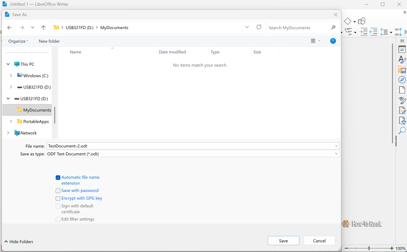Sort files by the Type column
Screen dimensions: 407x252
(215, 52)
